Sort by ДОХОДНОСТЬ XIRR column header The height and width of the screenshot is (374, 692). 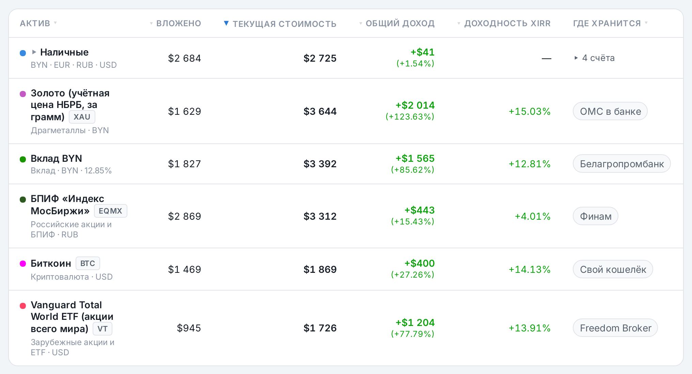coord(504,23)
